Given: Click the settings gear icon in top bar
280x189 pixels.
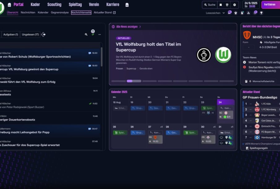Looking at the screenshot, I should 234,5.
